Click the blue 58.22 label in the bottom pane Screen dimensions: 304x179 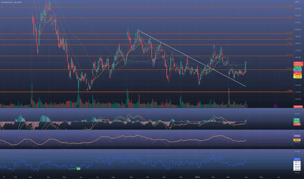(297, 159)
